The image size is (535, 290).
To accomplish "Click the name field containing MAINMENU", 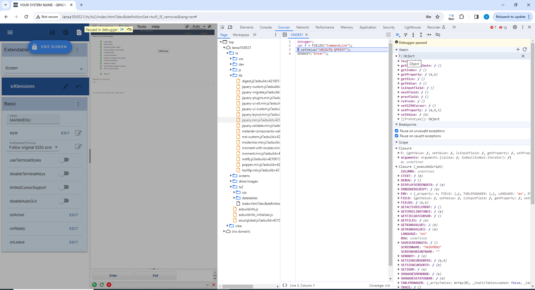I will pyautogui.click(x=33, y=120).
